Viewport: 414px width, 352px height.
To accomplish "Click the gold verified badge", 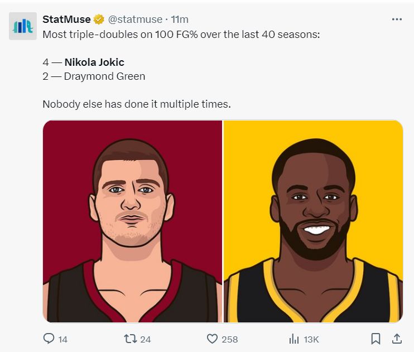I will click(99, 20).
